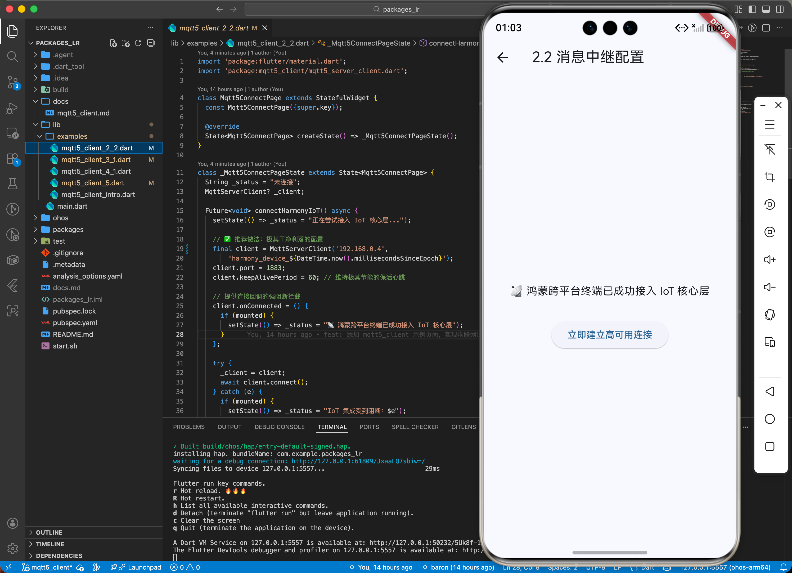This screenshot has width=792, height=573.
Task: Toggle secondary side bar layout icon
Action: (x=780, y=10)
